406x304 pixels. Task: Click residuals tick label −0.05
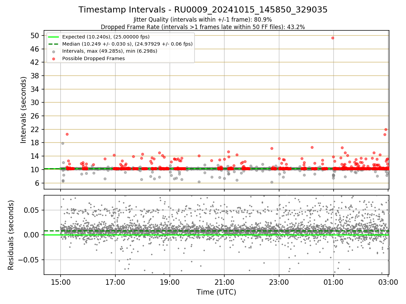click(x=28, y=260)
